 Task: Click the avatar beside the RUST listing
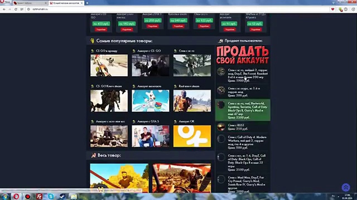click(221, 127)
